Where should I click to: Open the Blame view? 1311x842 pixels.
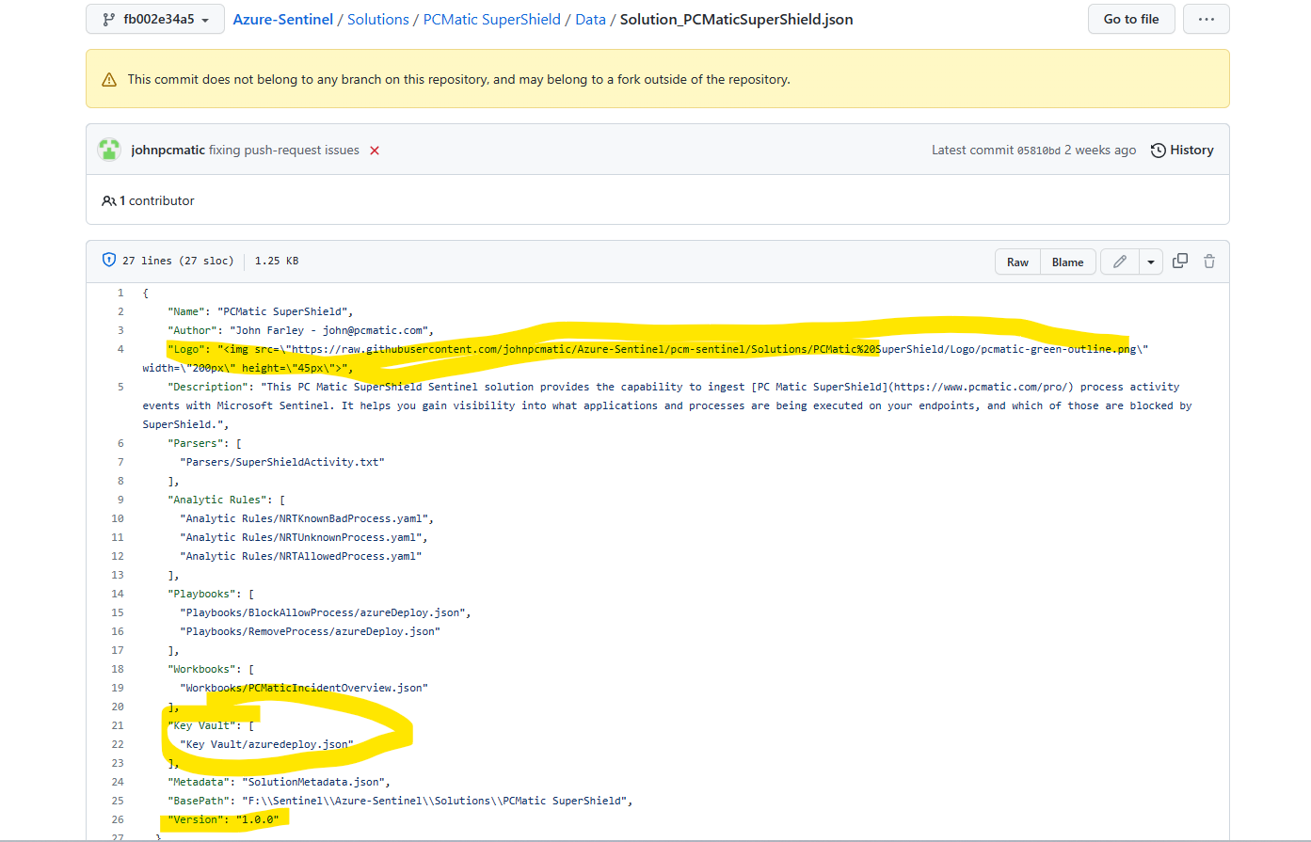click(x=1067, y=262)
